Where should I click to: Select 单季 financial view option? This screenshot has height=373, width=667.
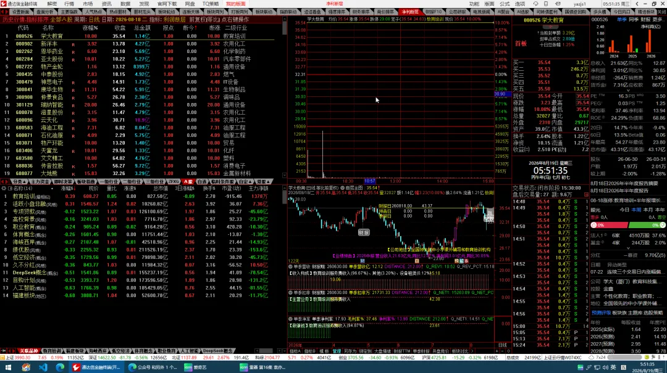click(x=621, y=20)
